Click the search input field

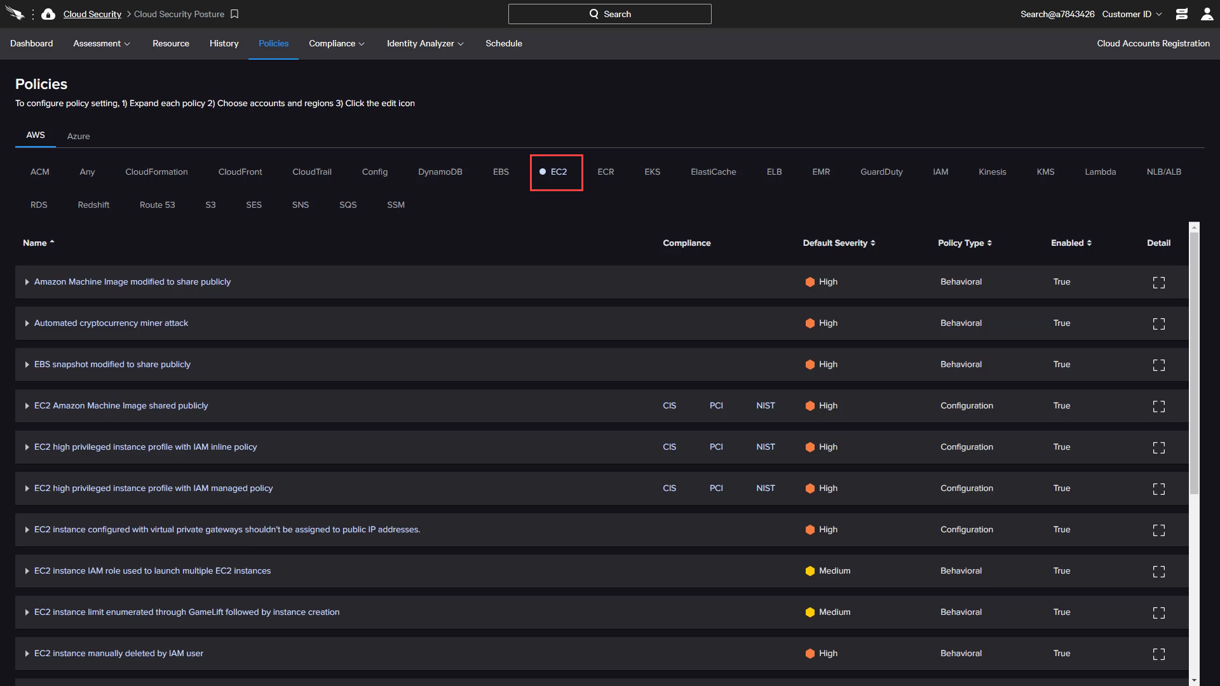pos(610,14)
